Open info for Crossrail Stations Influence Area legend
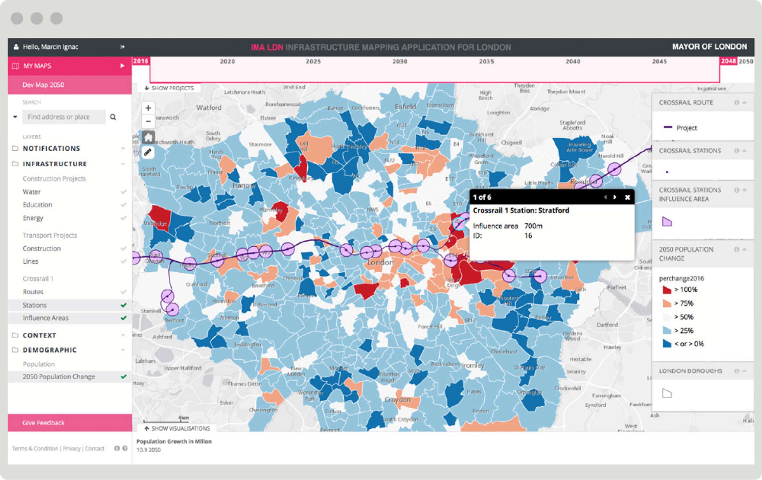Image resolution: width=762 pixels, height=480 pixels. click(x=737, y=190)
